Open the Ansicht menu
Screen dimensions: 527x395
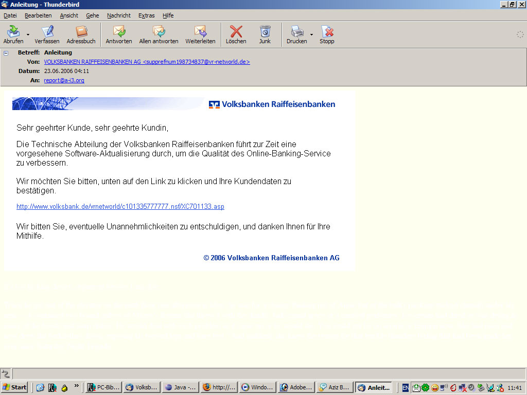pos(69,15)
